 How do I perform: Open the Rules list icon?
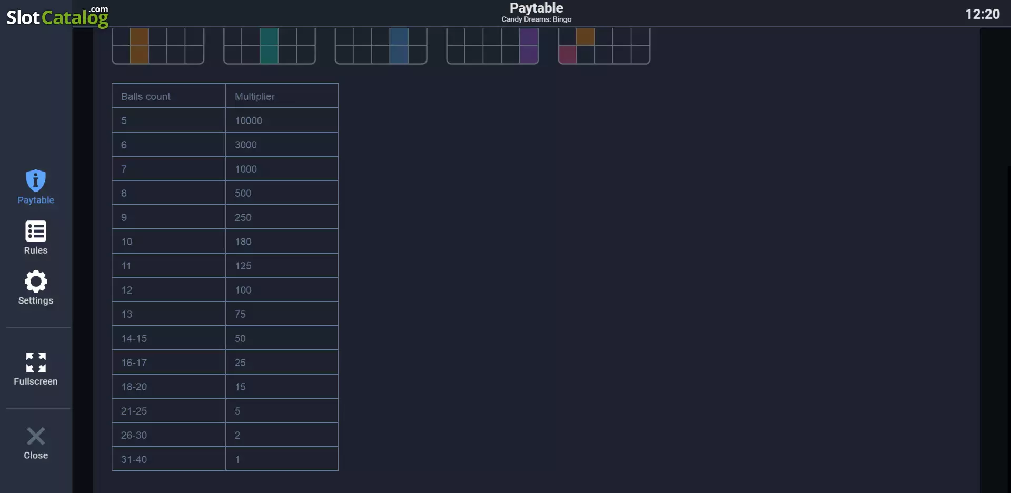(x=36, y=232)
